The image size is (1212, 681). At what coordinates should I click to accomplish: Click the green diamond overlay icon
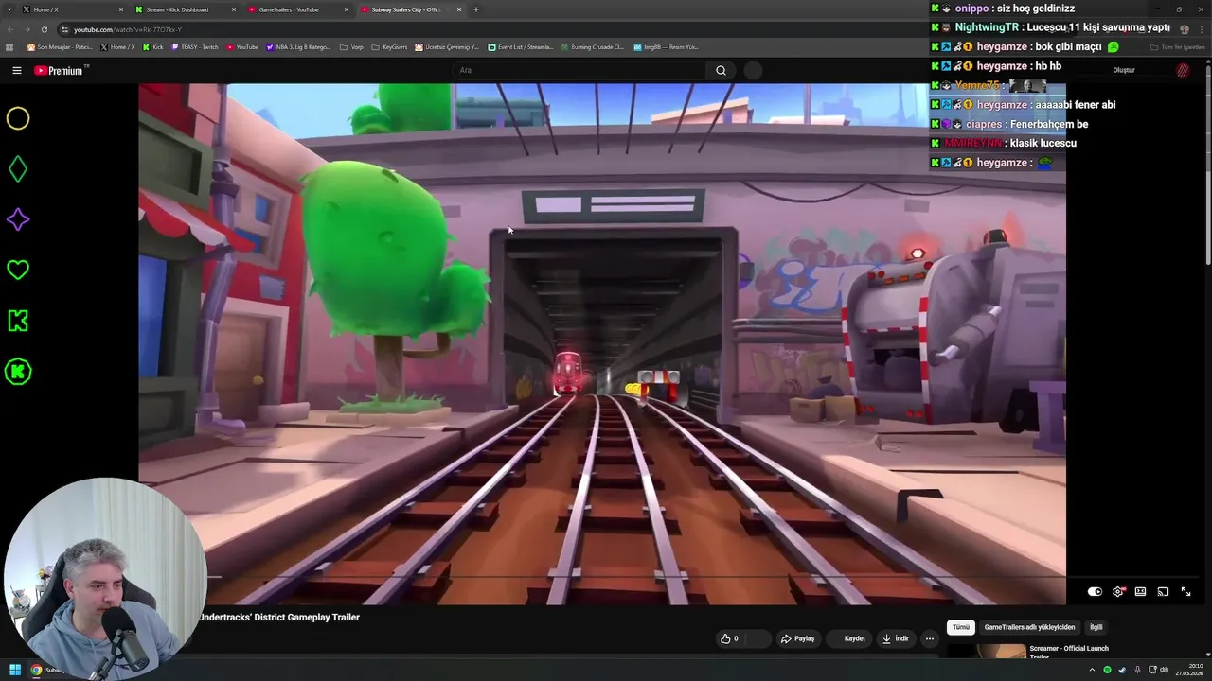pos(18,169)
